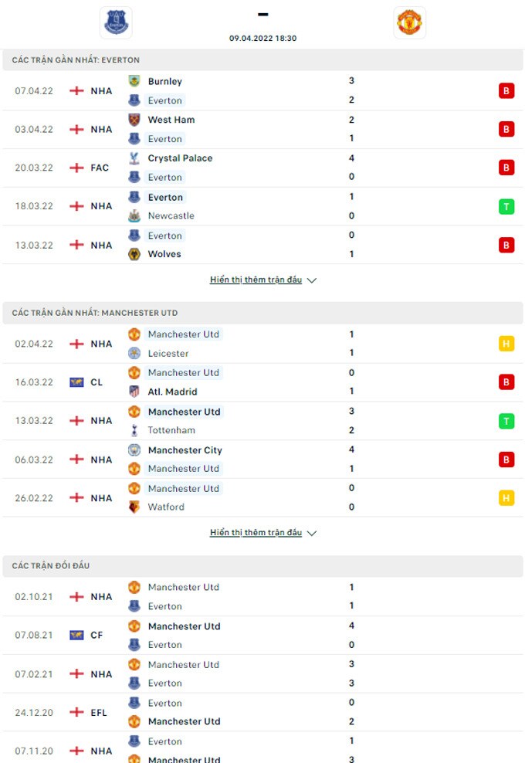Image resolution: width=525 pixels, height=763 pixels.
Task: Click the West Ham team logo
Action: pos(134,120)
